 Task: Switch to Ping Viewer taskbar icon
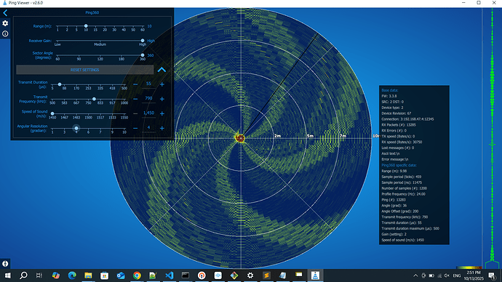click(x=315, y=275)
